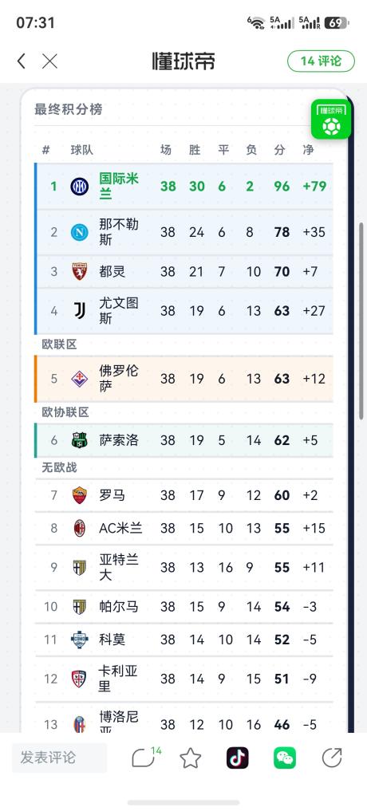Share via the green WeChat icon
This screenshot has height=811, width=367.
click(x=285, y=758)
